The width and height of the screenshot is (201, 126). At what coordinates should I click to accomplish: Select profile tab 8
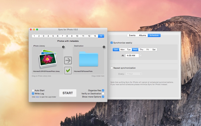point(67,36)
